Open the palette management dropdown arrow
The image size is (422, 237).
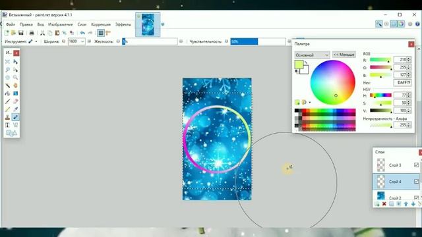(310, 103)
